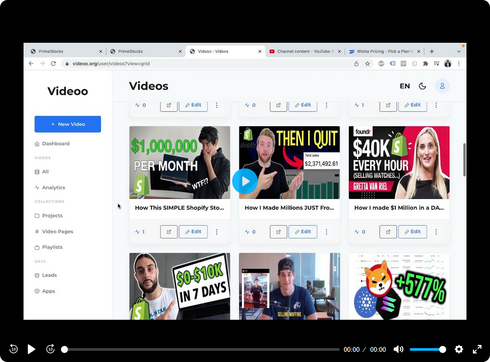The image size is (490, 362).
Task: Open Leads in the sidebar
Action: coord(45,275)
